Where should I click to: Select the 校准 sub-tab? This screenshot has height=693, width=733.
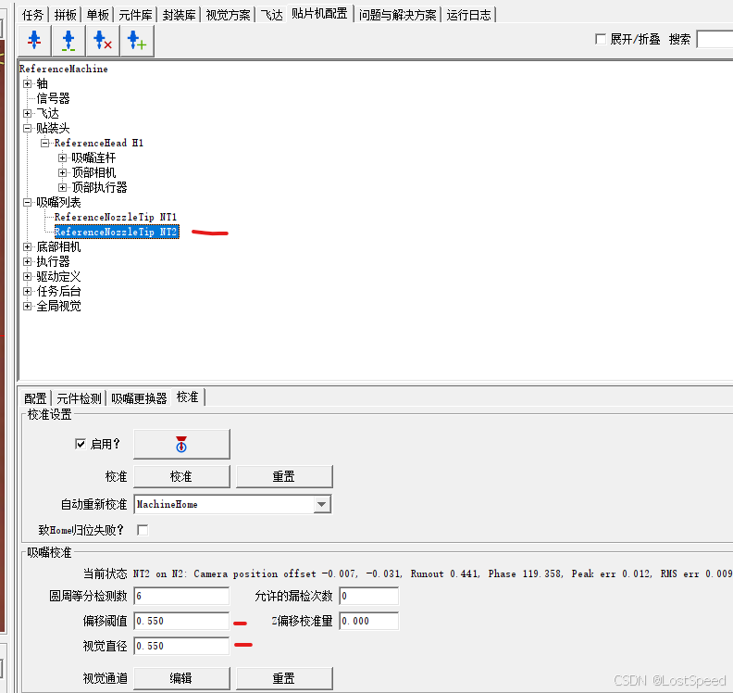pos(188,397)
